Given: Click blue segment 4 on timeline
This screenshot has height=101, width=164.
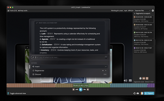Looking at the screenshot, I should tap(129, 85).
